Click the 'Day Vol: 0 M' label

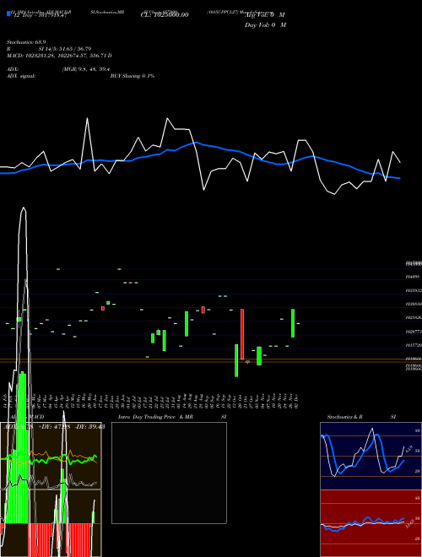coord(265,25)
